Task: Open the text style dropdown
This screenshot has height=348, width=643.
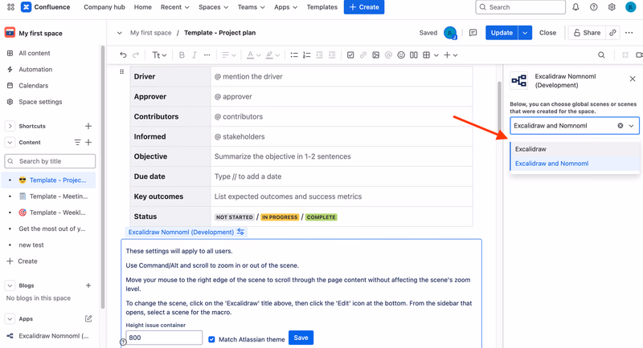Action: (159, 55)
